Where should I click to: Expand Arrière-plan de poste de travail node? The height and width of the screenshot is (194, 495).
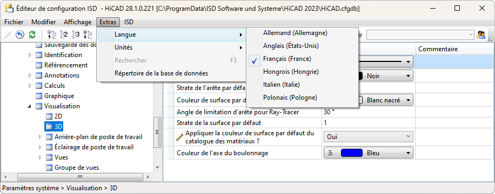click(41, 137)
